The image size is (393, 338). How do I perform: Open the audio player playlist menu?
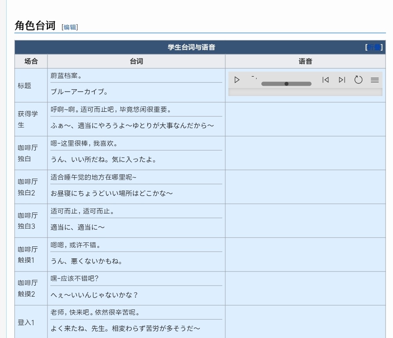(x=375, y=80)
